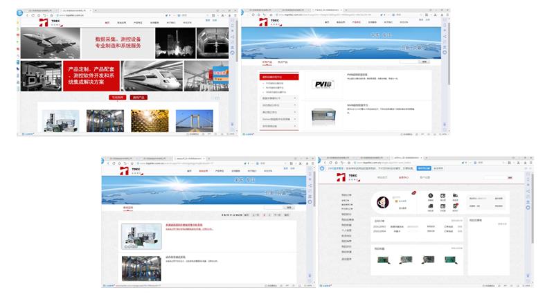The height and width of the screenshot is (299, 554).
Task: Open the fighter jet banner image on homepage
Action: pyautogui.click(x=50, y=43)
